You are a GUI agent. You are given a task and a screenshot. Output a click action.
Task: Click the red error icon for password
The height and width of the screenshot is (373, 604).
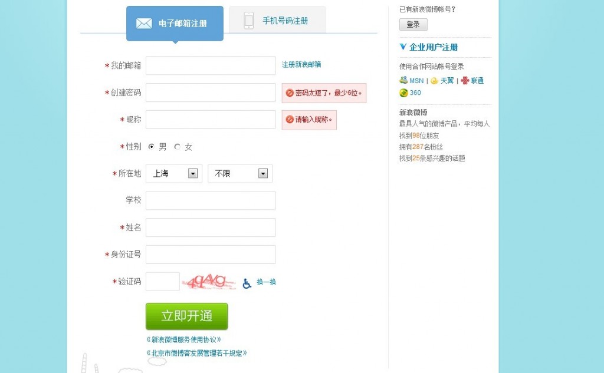[x=290, y=93]
